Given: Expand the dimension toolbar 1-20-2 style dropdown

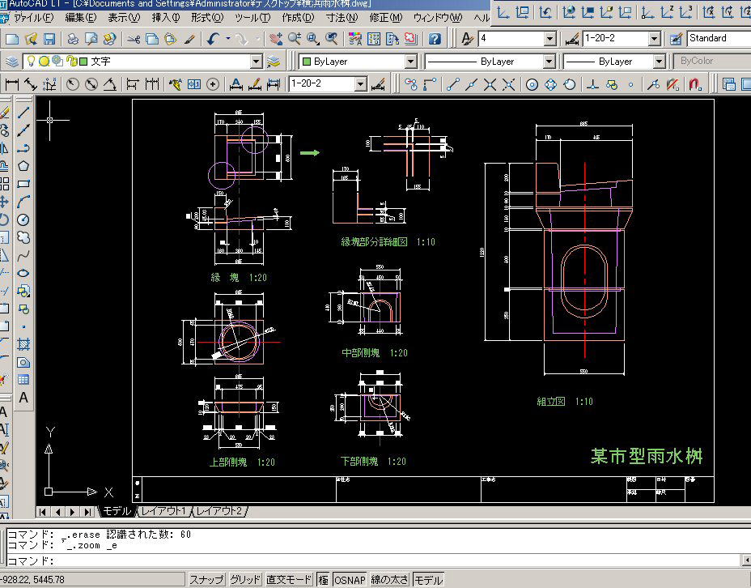Looking at the screenshot, I should 361,84.
